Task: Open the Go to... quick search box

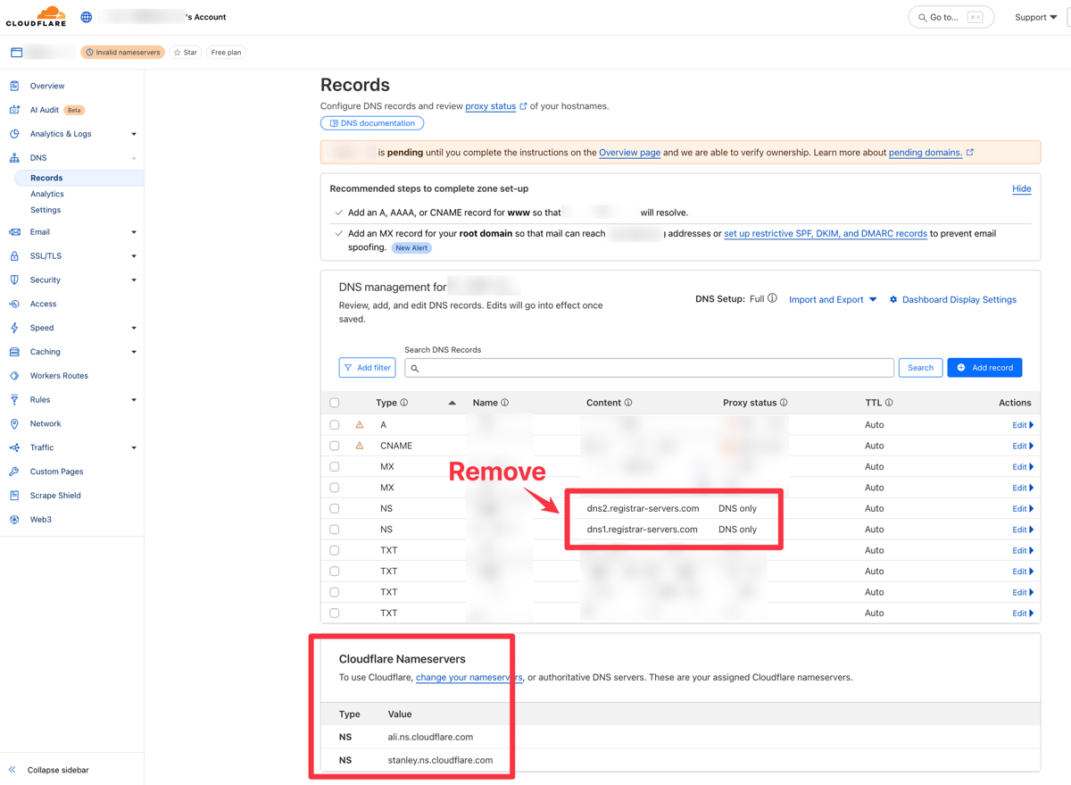Action: 951,17
